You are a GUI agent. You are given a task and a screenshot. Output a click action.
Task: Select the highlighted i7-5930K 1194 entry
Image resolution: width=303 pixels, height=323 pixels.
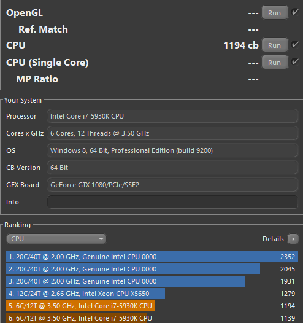coord(152,306)
